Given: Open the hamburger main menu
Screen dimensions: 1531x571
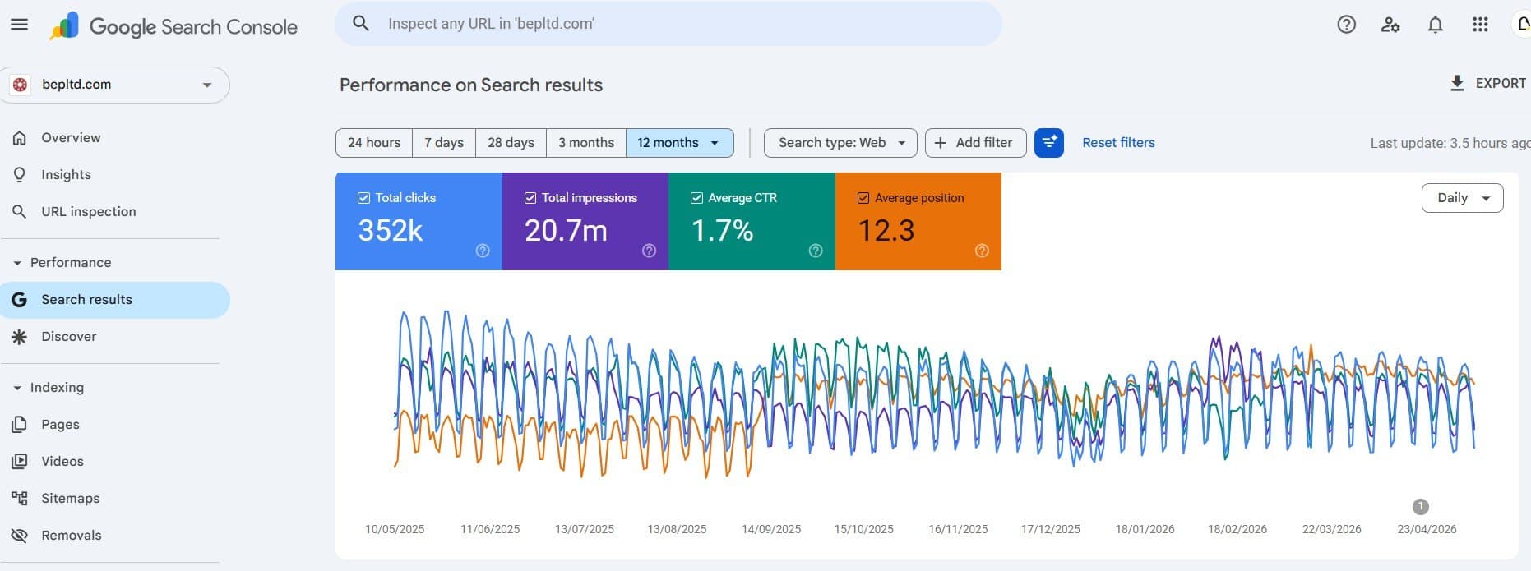Looking at the screenshot, I should tap(19, 25).
